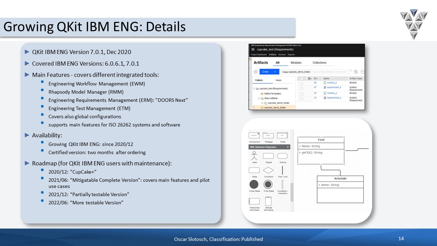Switch to the All artifacts tab
The image size is (437, 246).
tap(278, 63)
